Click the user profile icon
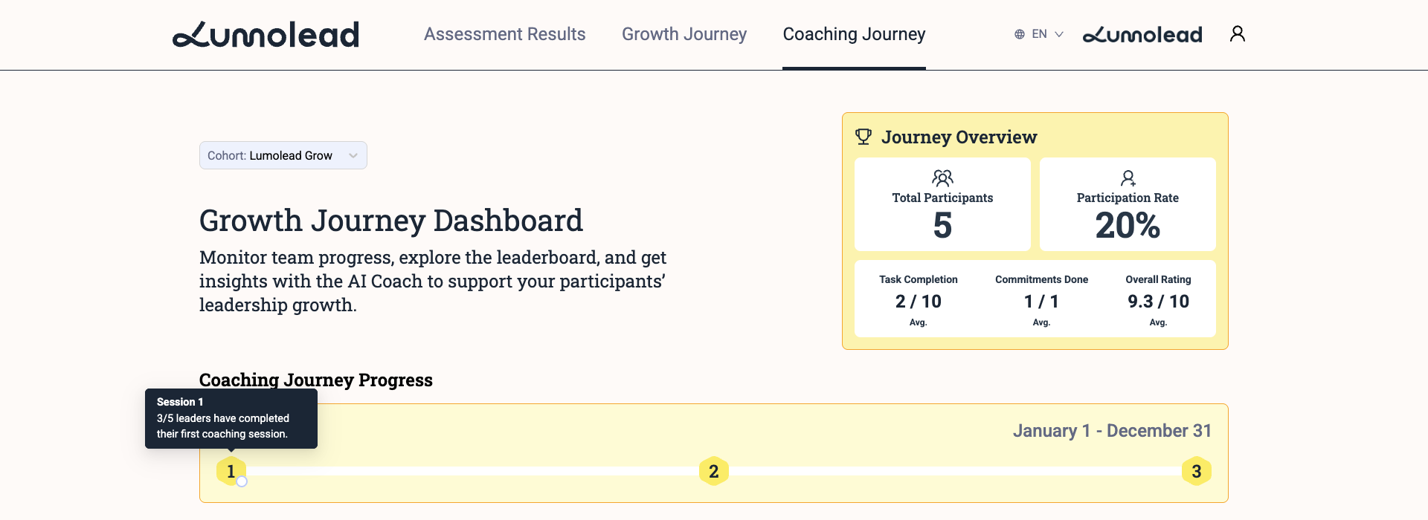The image size is (1428, 520). [1238, 33]
